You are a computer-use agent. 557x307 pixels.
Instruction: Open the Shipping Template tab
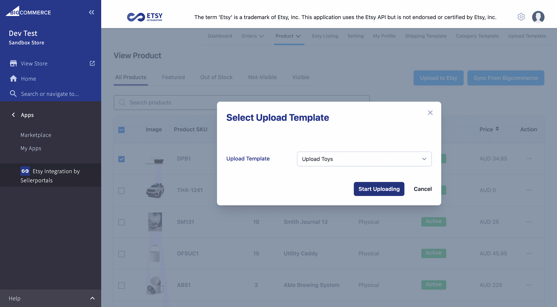click(x=426, y=36)
